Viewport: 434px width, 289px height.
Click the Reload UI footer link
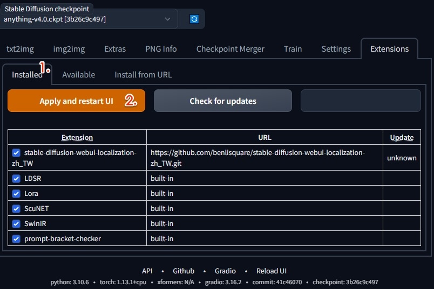pyautogui.click(x=271, y=271)
